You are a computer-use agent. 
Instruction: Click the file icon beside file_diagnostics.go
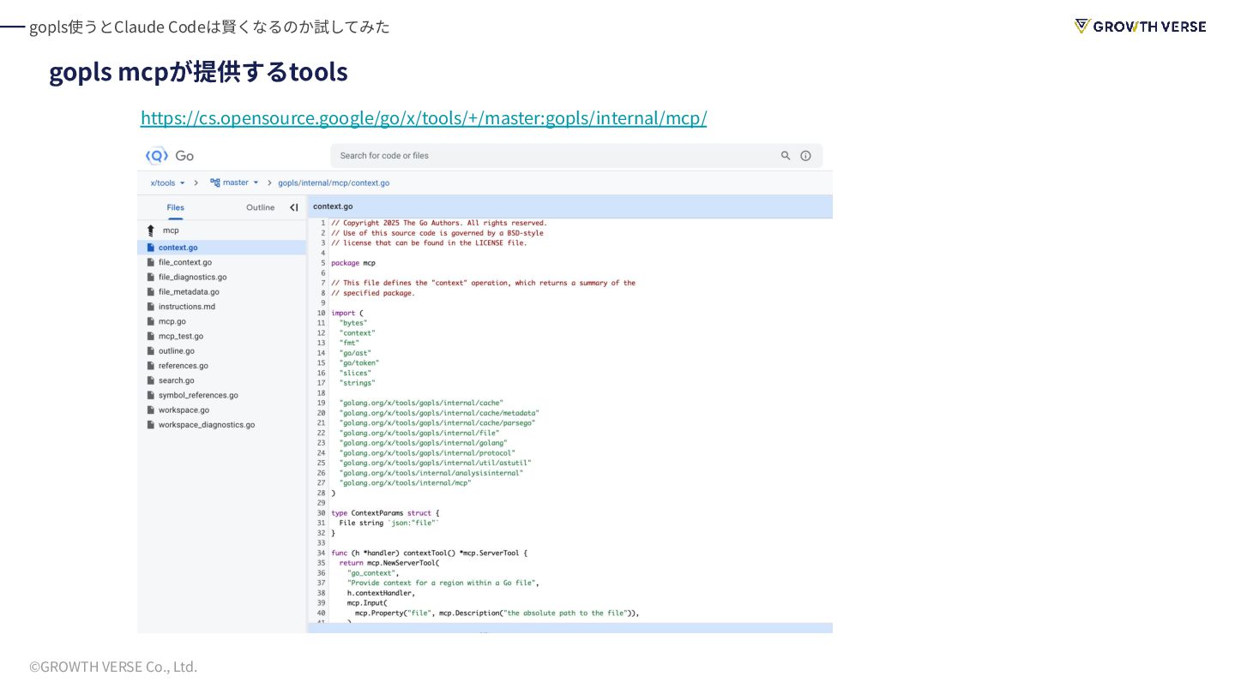[x=151, y=277]
